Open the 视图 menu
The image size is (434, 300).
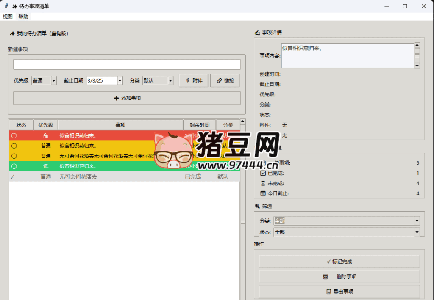(x=7, y=16)
